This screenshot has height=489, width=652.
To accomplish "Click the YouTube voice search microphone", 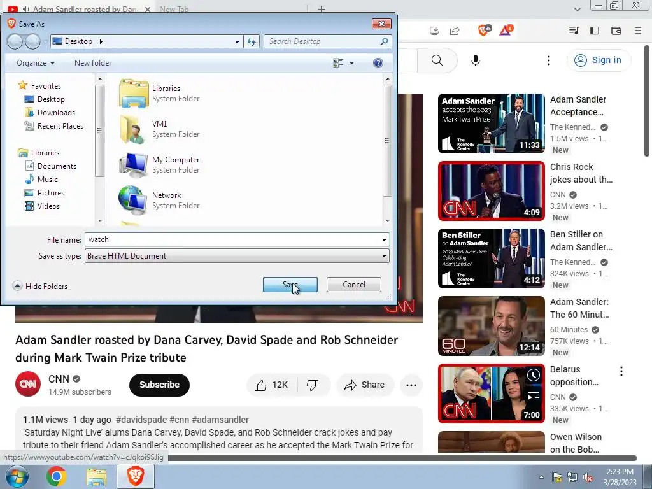I will click(x=476, y=60).
